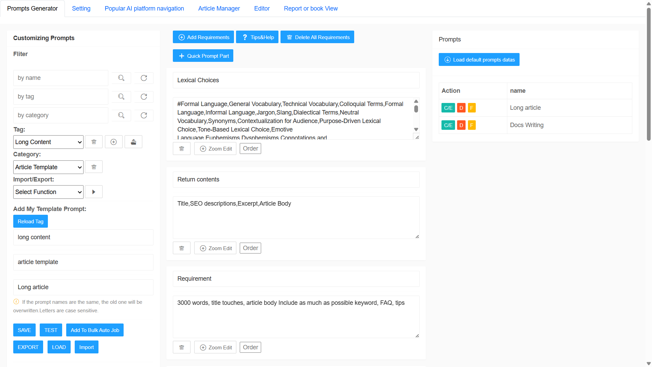Viewport: 652px width, 367px height.
Task: Click the plus icon next to Tag dropdown
Action: (x=113, y=142)
